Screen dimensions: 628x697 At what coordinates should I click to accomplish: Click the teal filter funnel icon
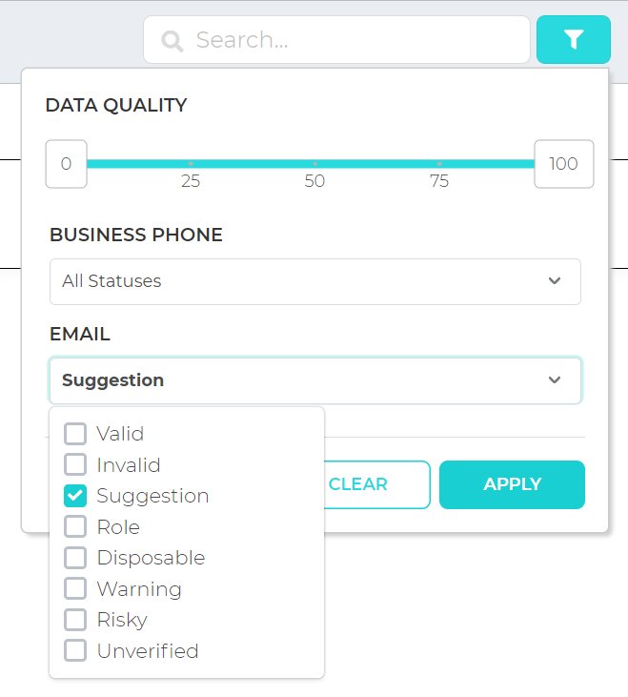574,39
